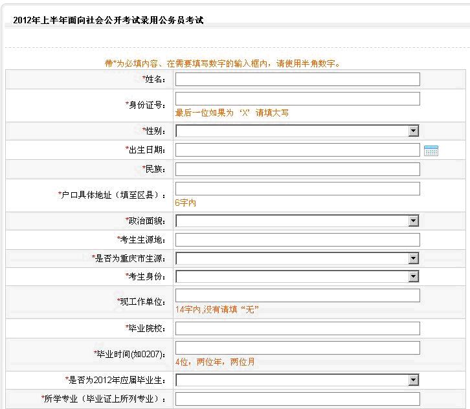
Task: Open the 是否为重庆市生源 dropdown
Action: point(413,258)
